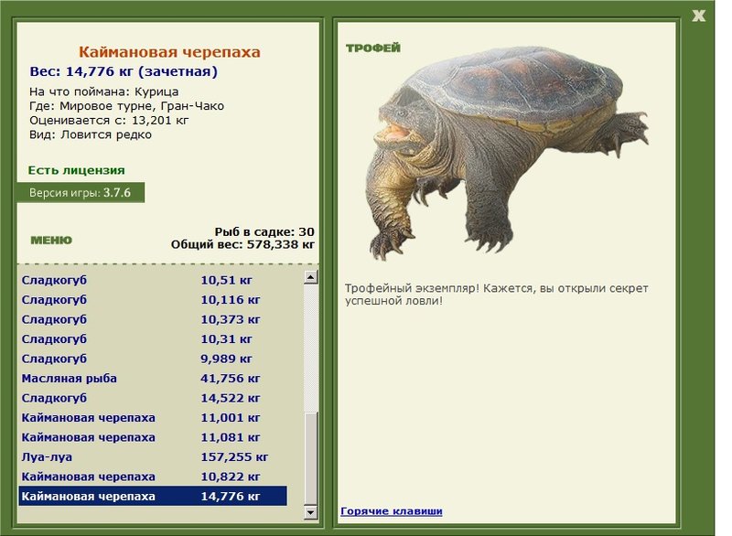732x536 pixels.
Task: Select Каймановая черепаха 11,081 кг row
Action: 153,437
